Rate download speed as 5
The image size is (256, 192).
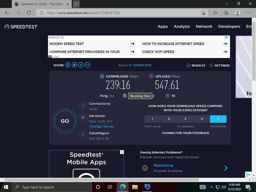tap(218, 119)
